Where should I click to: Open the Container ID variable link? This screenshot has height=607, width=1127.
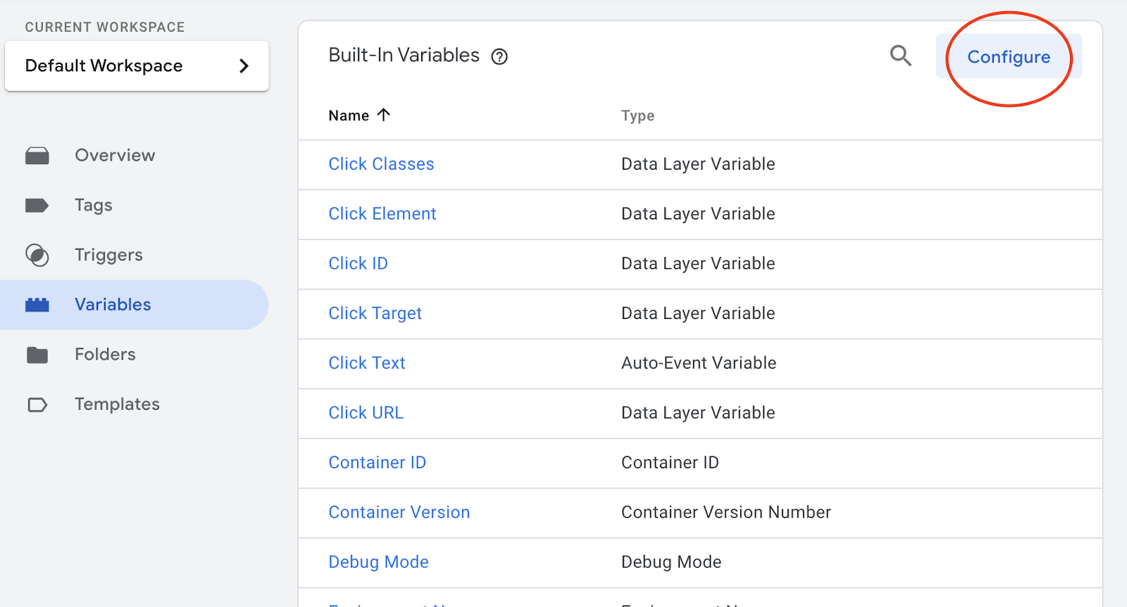(x=377, y=463)
